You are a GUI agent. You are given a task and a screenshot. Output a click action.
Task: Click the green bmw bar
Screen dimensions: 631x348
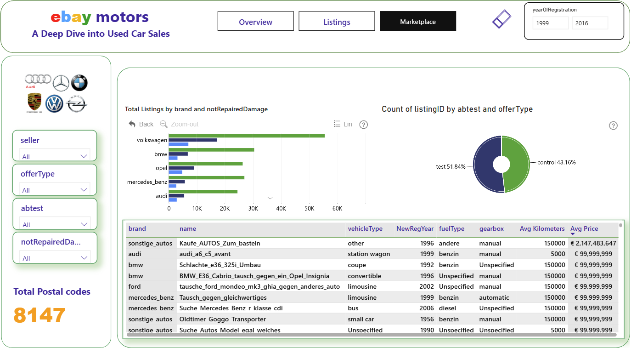coord(211,149)
